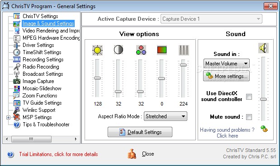
Task: Open TimeShift Settings section
Action: pyautogui.click(x=42, y=52)
